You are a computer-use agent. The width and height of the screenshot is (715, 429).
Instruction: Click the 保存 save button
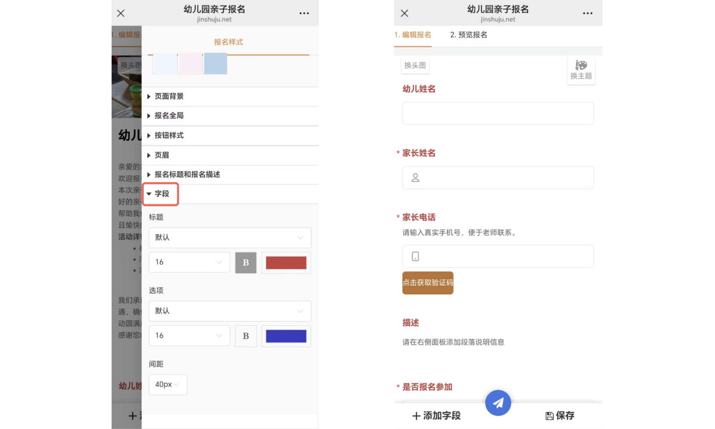(x=560, y=415)
